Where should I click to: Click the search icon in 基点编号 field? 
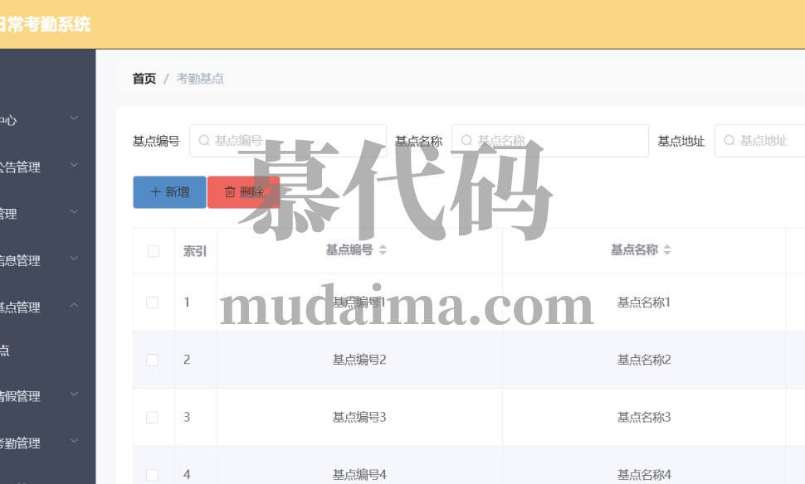(x=204, y=141)
